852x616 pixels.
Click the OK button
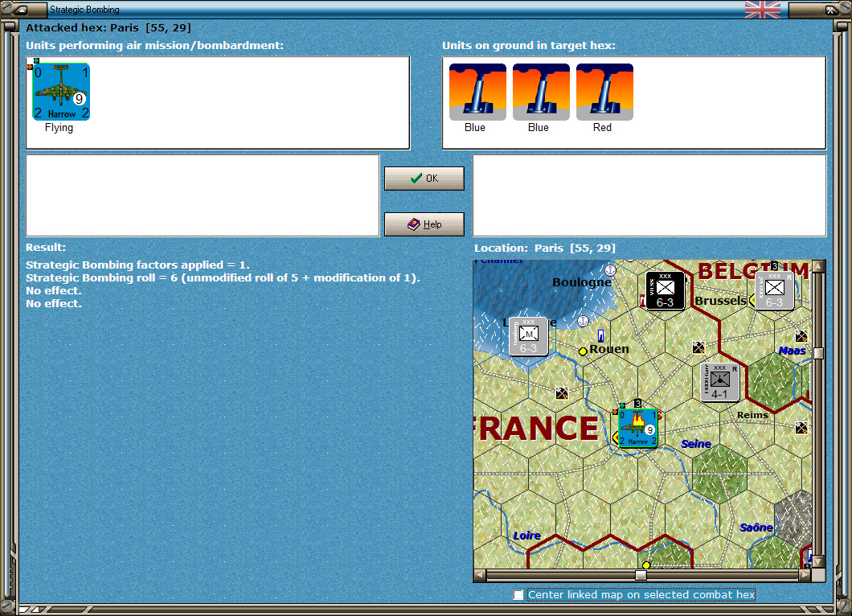[424, 179]
